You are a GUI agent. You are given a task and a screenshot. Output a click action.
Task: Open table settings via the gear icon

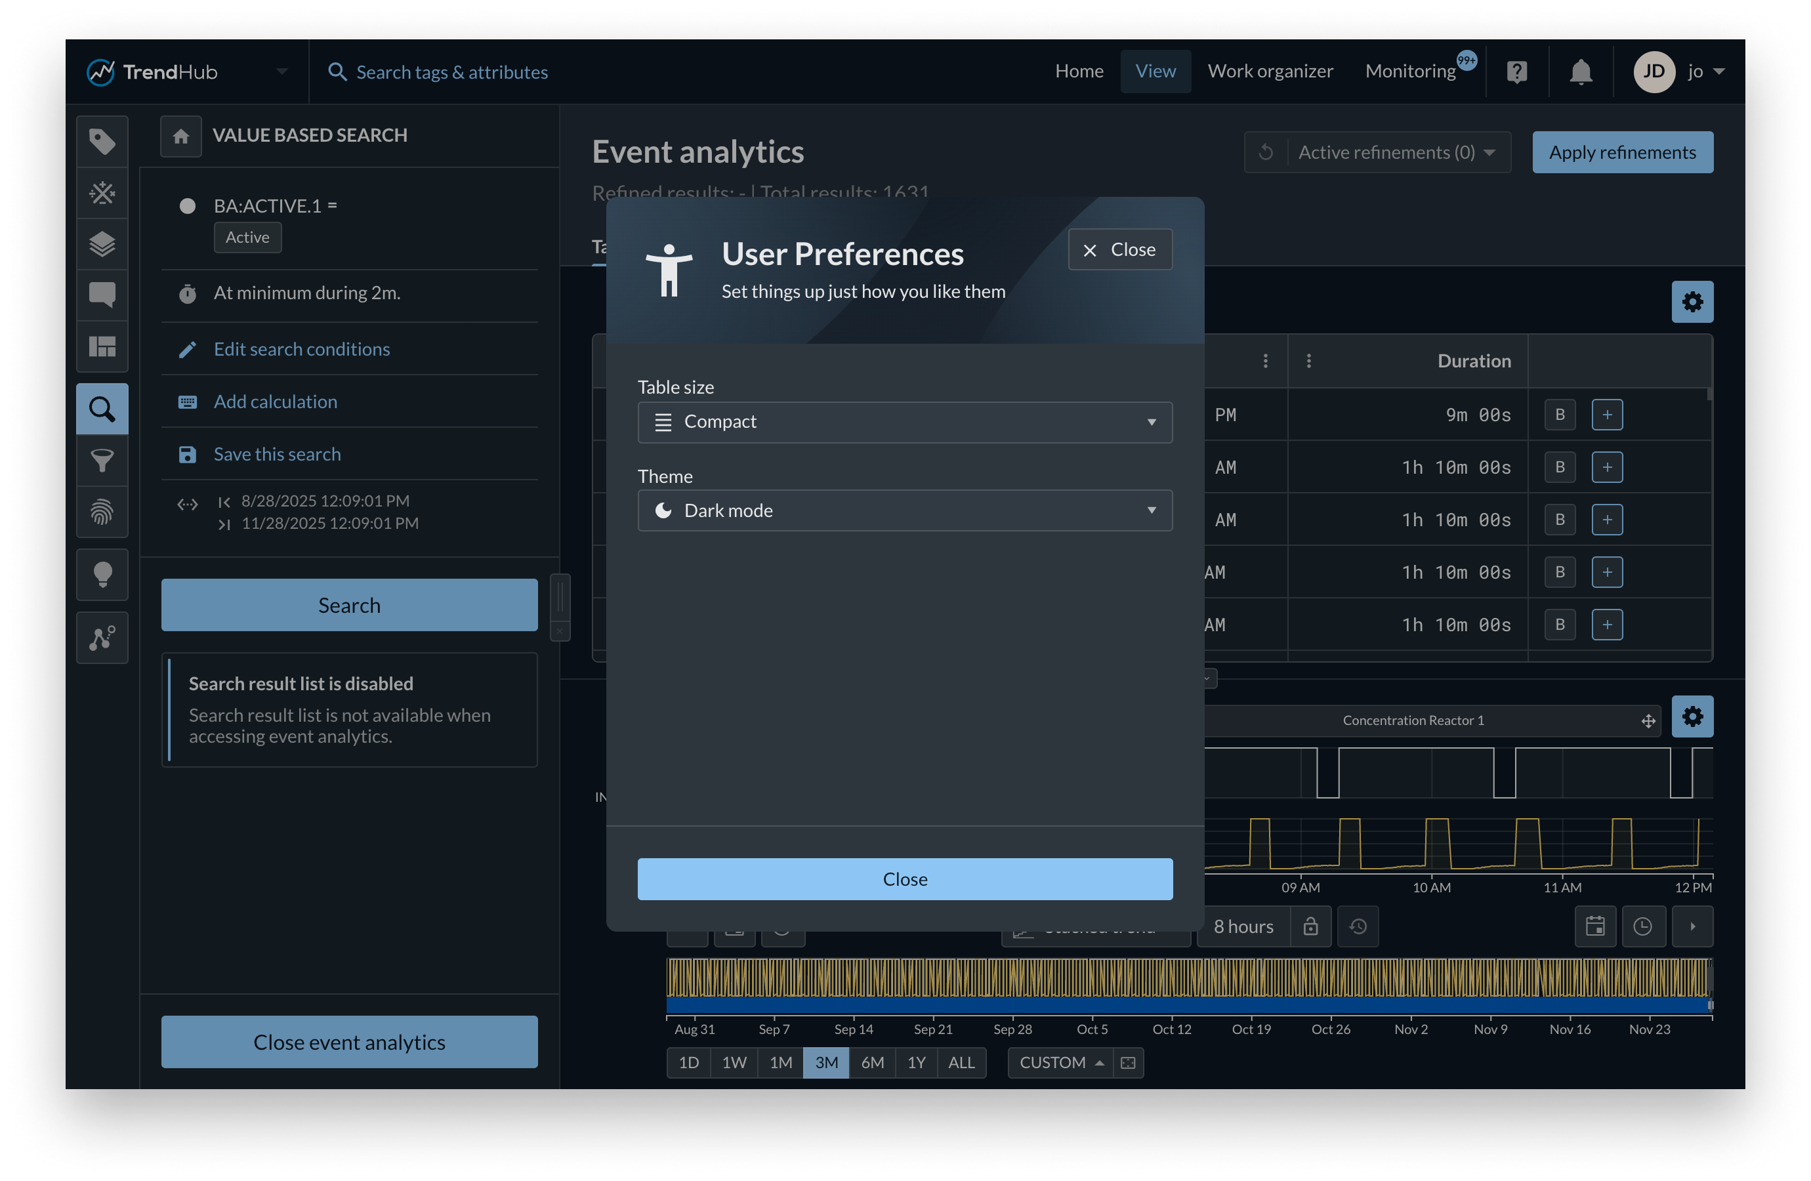(1692, 301)
